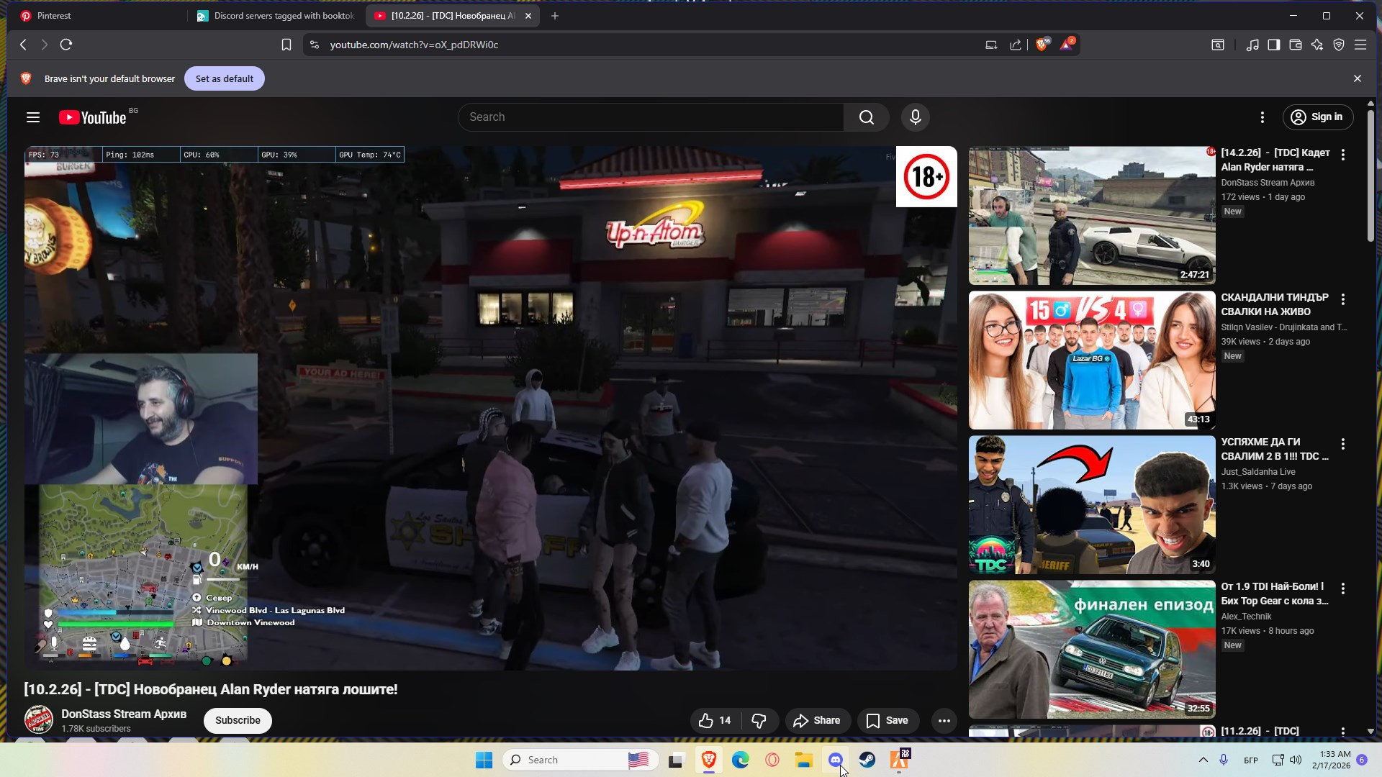The height and width of the screenshot is (777, 1382).
Task: Open Microsoft Edge from taskbar
Action: (740, 760)
